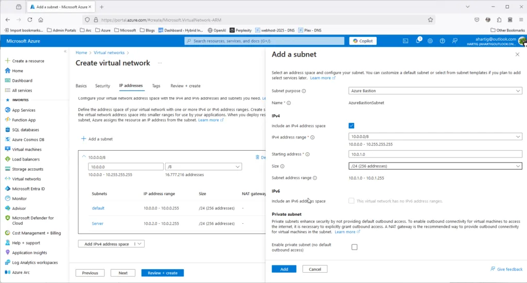Viewport: 527px width, 283px height.
Task: Click Add to create the subnet
Action: [284, 269]
